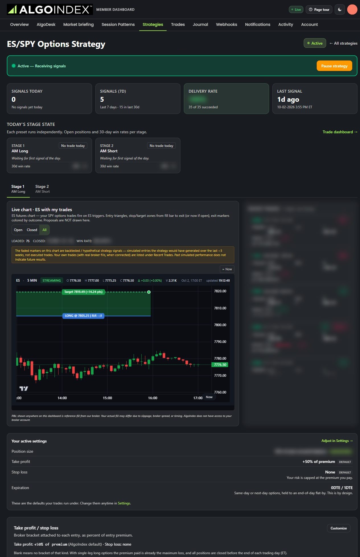View Notifications page
Viewport: 360px width, 557px height.
[258, 24]
